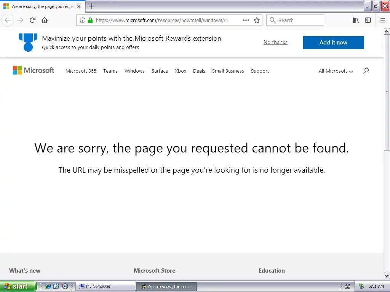Open page actions three-dot menu

pos(246,20)
